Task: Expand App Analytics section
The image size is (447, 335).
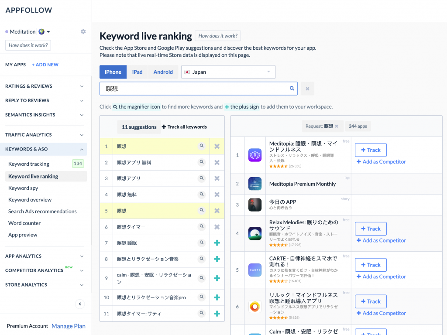Action: pos(45,256)
